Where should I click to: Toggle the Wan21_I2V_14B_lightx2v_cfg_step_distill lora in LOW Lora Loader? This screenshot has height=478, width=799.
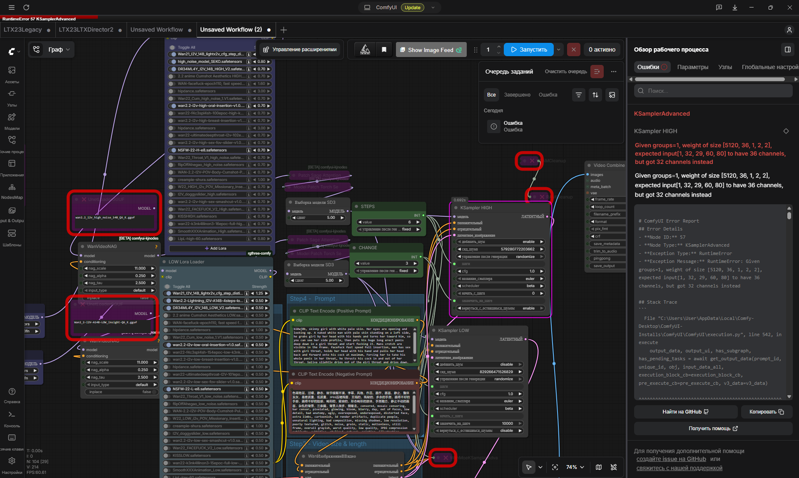click(x=168, y=293)
